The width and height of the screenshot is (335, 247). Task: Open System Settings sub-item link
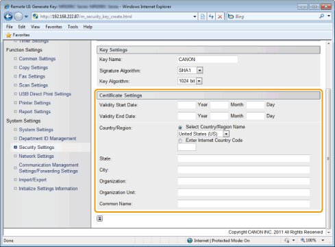click(36, 130)
